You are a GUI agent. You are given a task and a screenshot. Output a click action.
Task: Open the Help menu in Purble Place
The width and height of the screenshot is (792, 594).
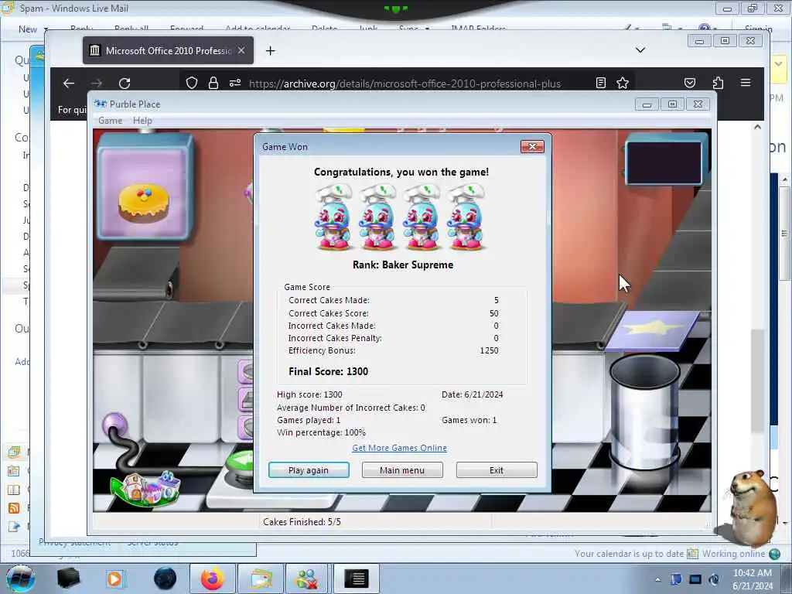pyautogui.click(x=142, y=121)
